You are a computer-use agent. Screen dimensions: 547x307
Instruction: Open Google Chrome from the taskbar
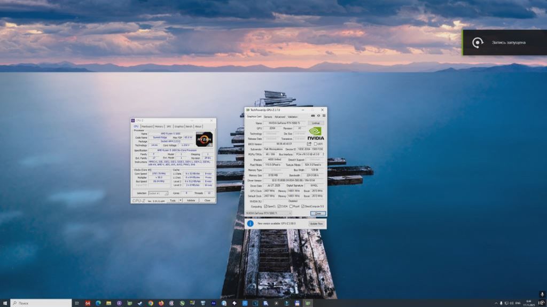point(151,303)
